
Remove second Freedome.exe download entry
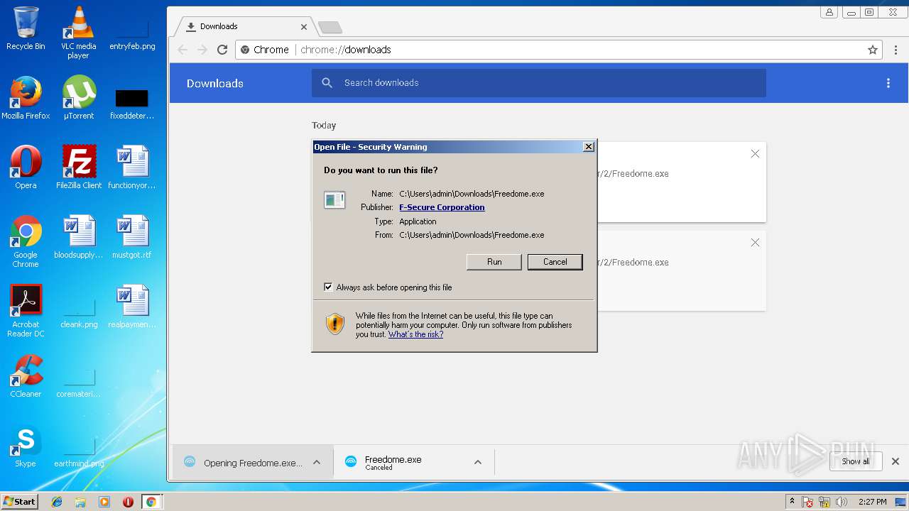(x=755, y=243)
